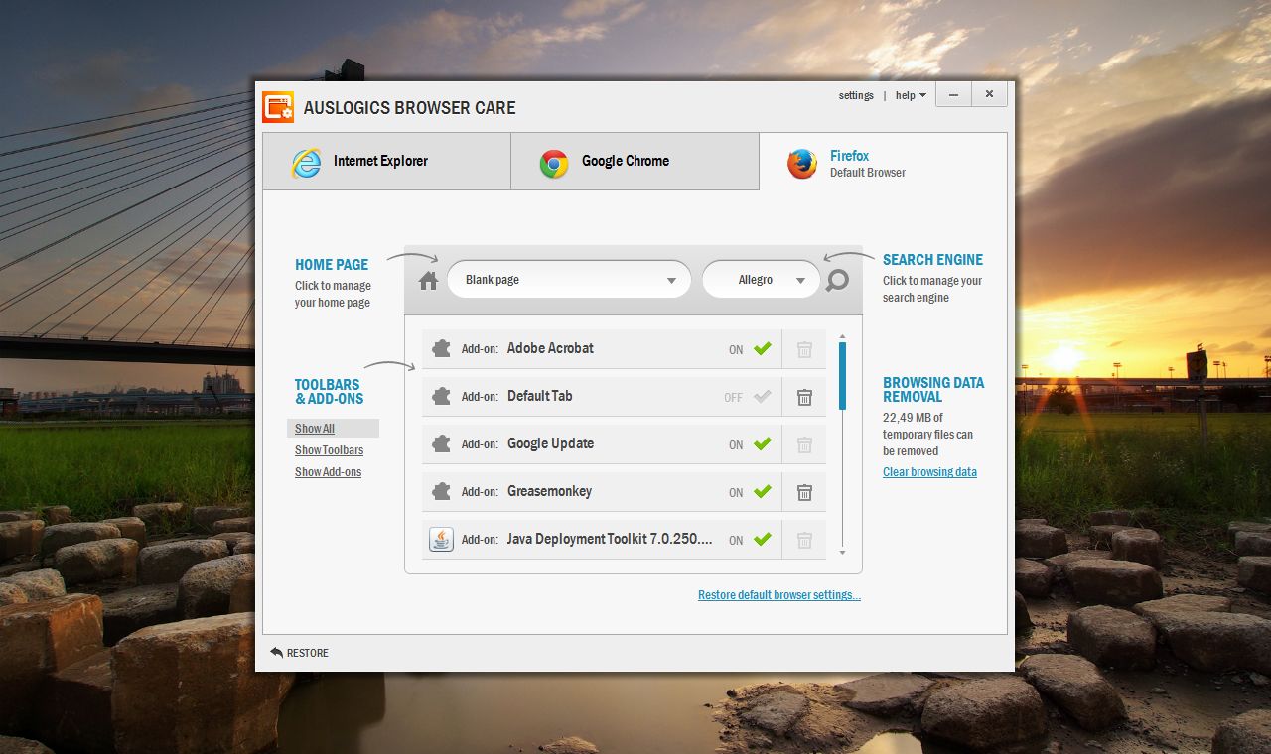Click the HOME PAGE heading
Screen dimensions: 1271x754
coord(332,265)
